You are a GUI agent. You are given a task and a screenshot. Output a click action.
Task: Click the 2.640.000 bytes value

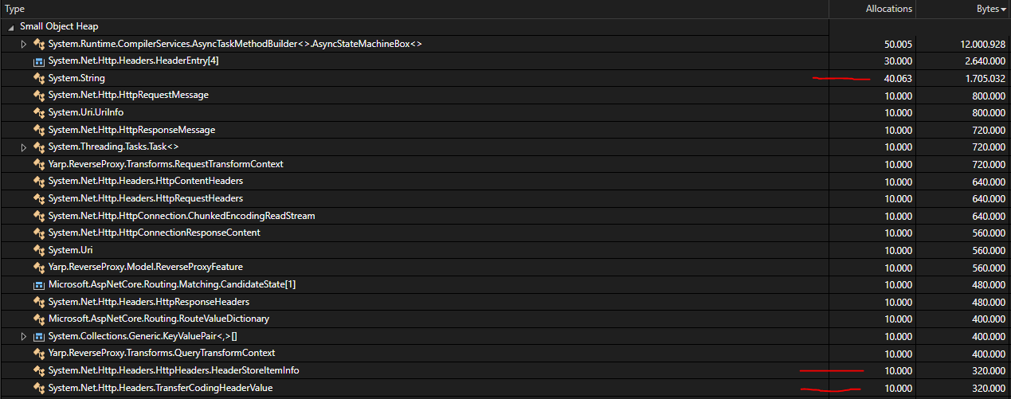click(985, 61)
